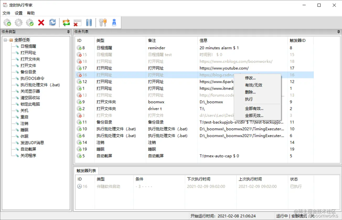Select 重启 in task type tree
342x220 pixels.
click(x=24, y=117)
